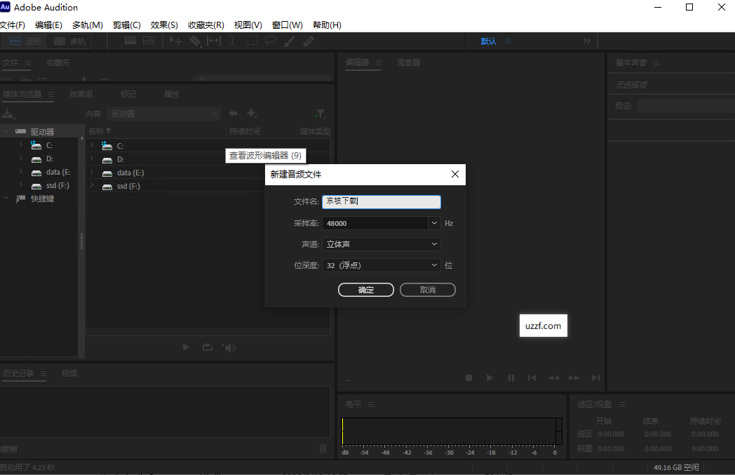Image resolution: width=735 pixels, height=475 pixels.
Task: Open the media browser filter icon
Action: click(321, 113)
